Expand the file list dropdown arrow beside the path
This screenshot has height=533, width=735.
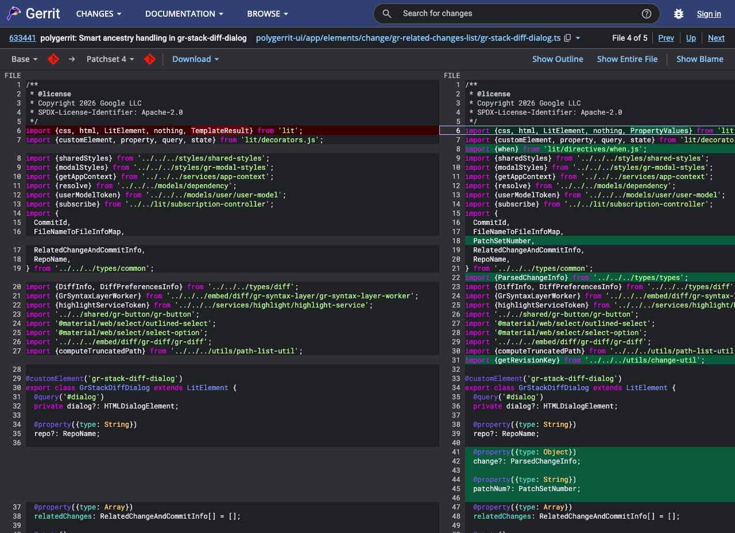(x=578, y=38)
